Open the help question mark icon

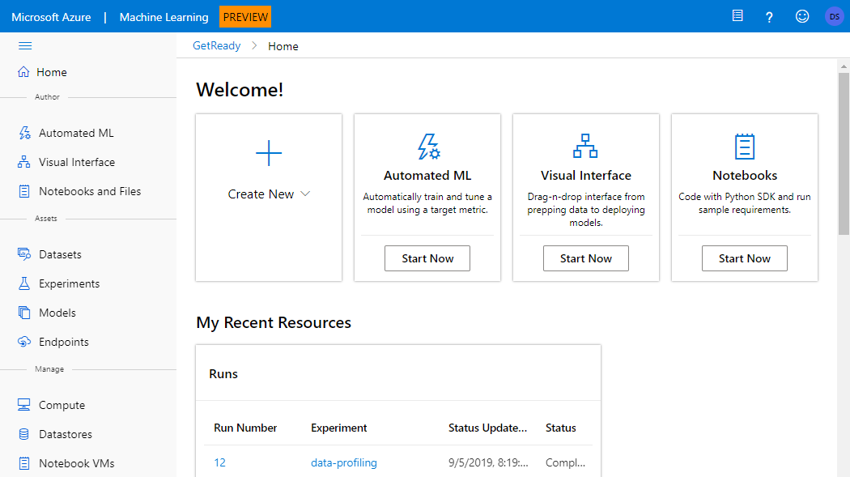pyautogui.click(x=769, y=17)
